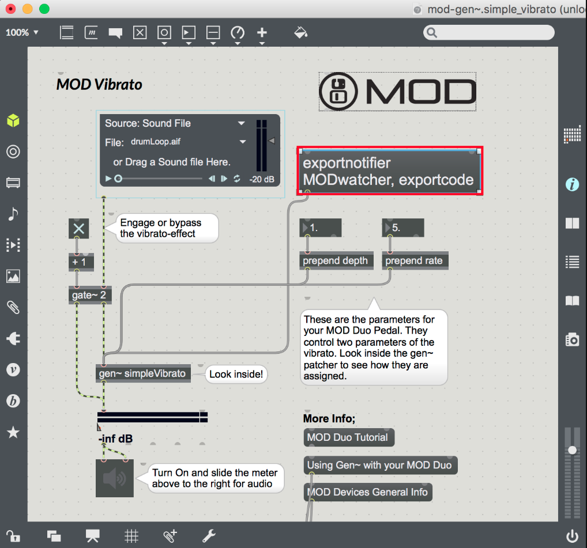Click the MOD Duo Tutorial message
587x548 pixels.
[348, 437]
